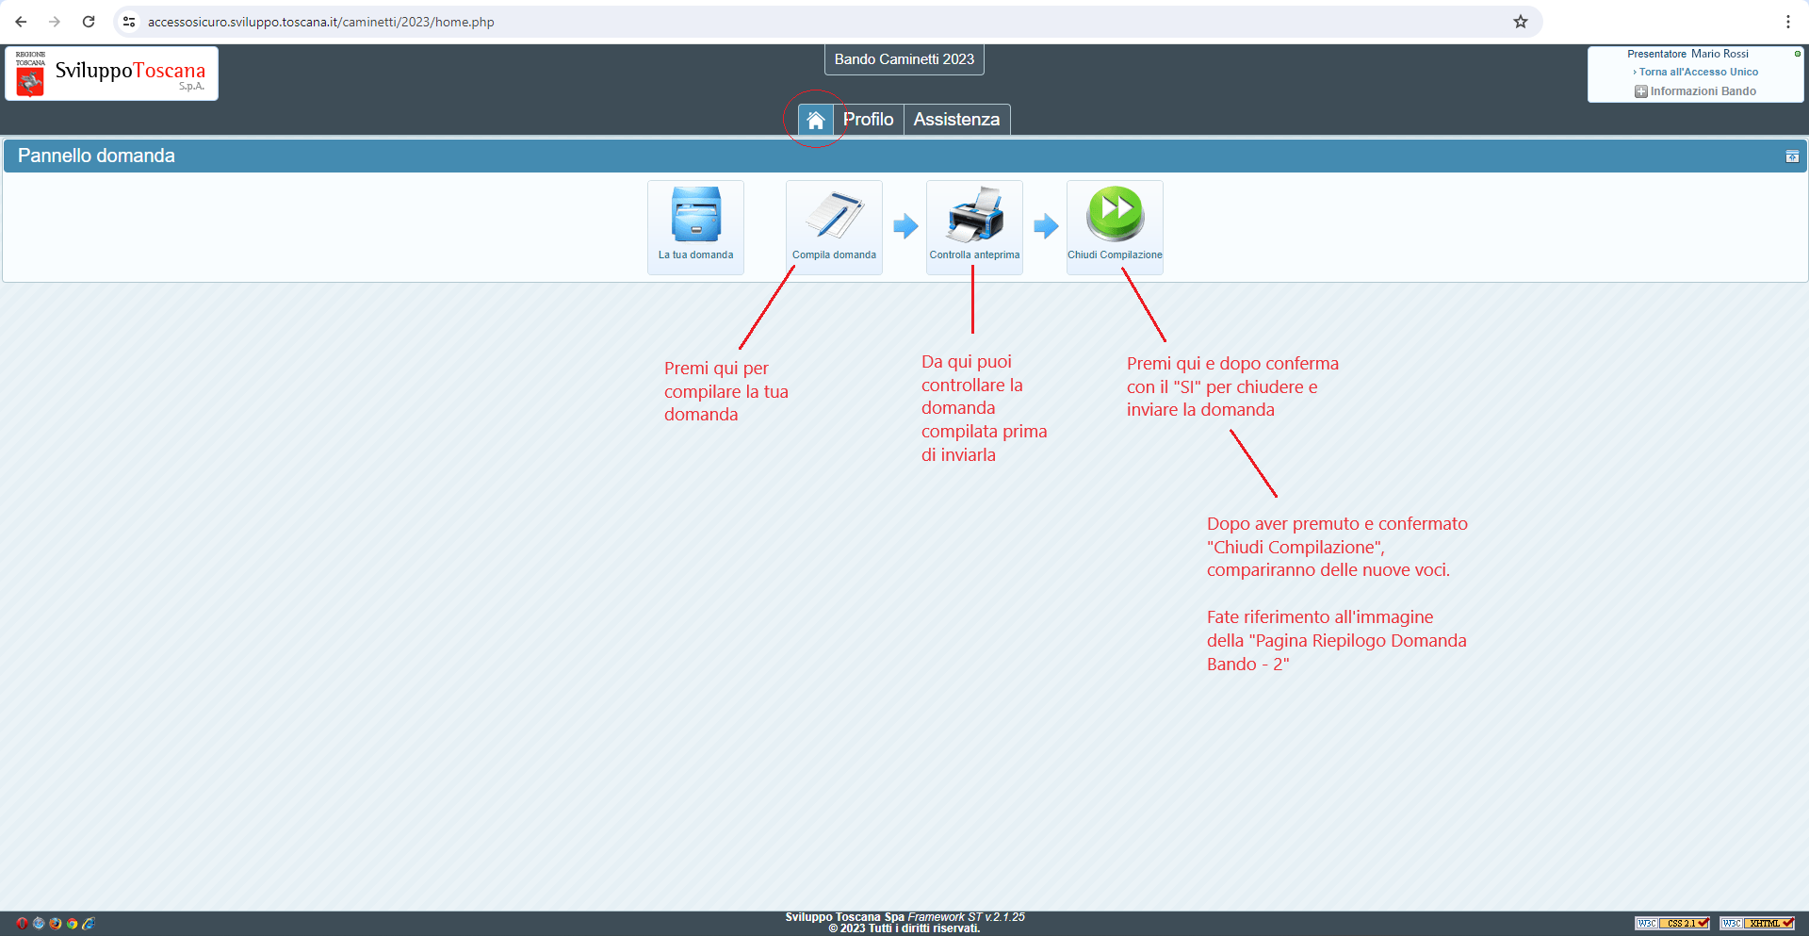Click the Bando Caminetti 2023 title button
The width and height of the screenshot is (1809, 936).
904,59
